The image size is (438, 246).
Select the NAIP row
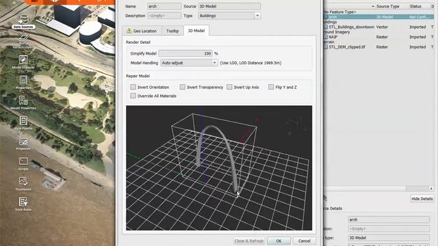click(379, 37)
